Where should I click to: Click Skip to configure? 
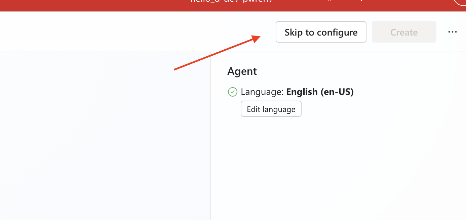[321, 32]
